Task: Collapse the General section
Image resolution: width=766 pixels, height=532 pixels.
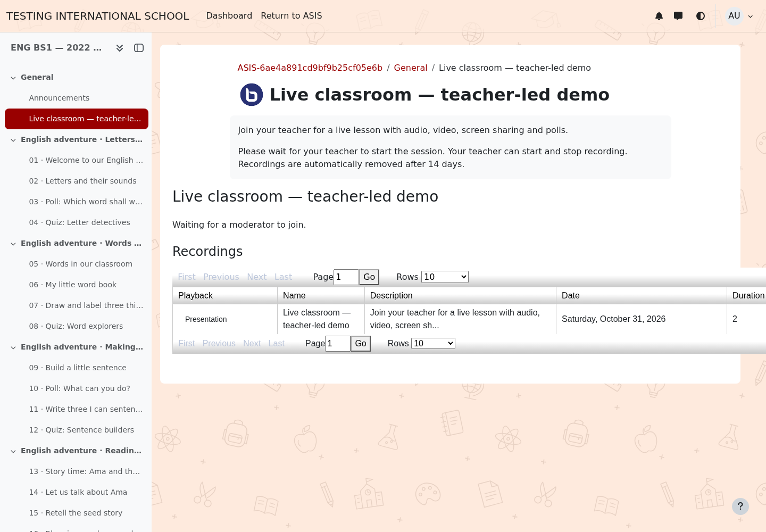Action: click(13, 78)
